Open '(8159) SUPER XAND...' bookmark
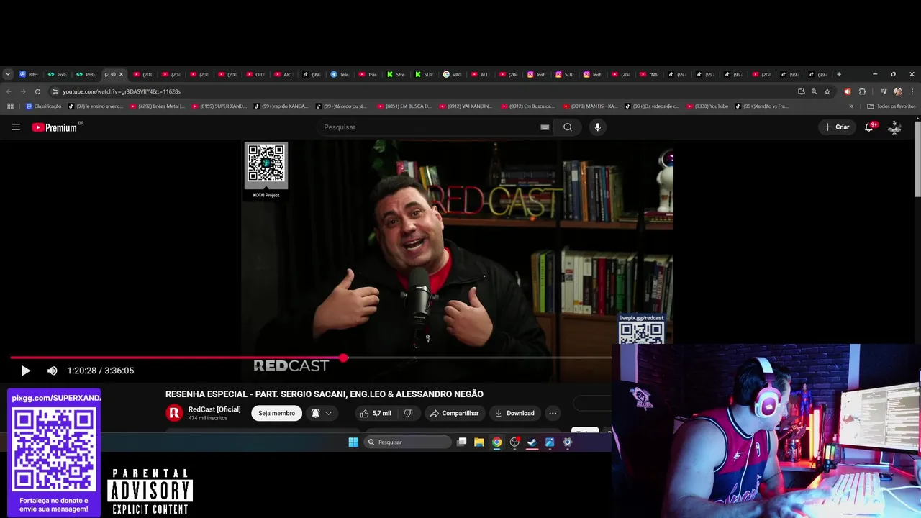 (x=219, y=106)
